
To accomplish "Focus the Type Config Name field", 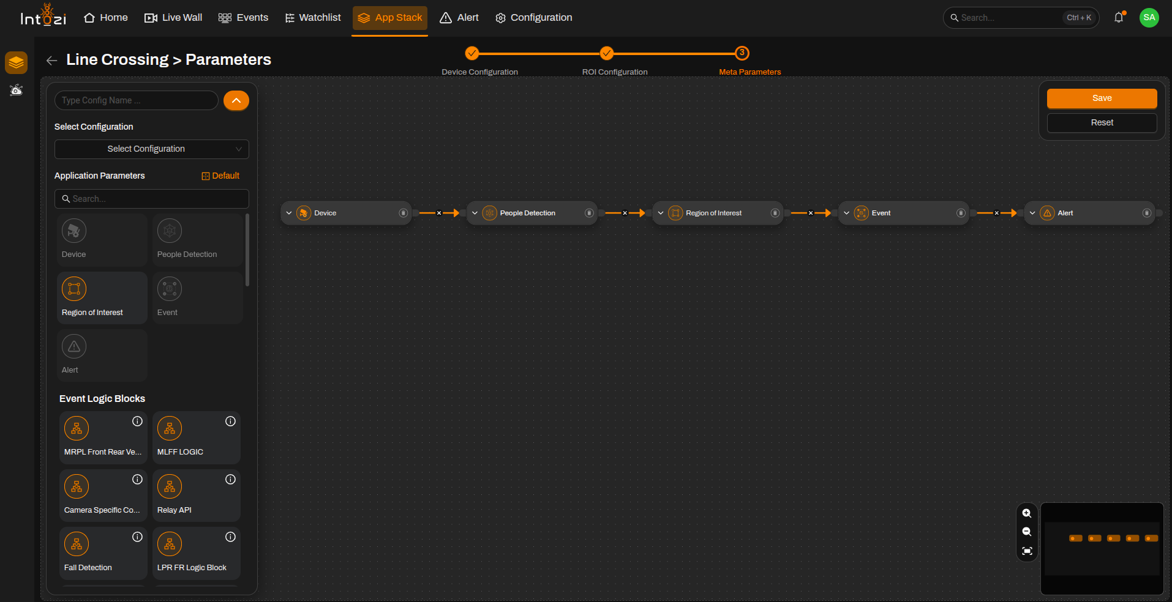I will (x=137, y=100).
